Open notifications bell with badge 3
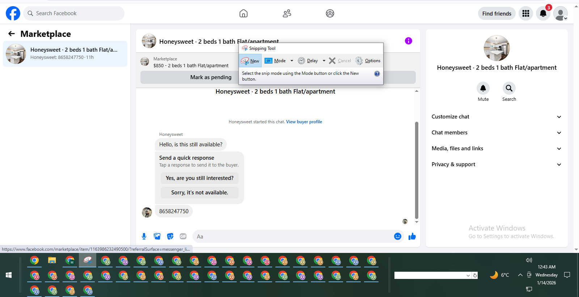This screenshot has width=579, height=297. (x=543, y=13)
